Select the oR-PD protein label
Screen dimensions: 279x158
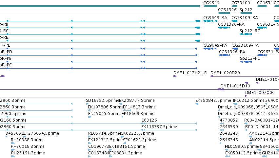[6, 52]
